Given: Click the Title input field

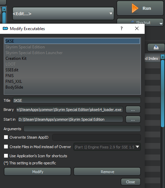Looking at the screenshot, I should point(77,100).
